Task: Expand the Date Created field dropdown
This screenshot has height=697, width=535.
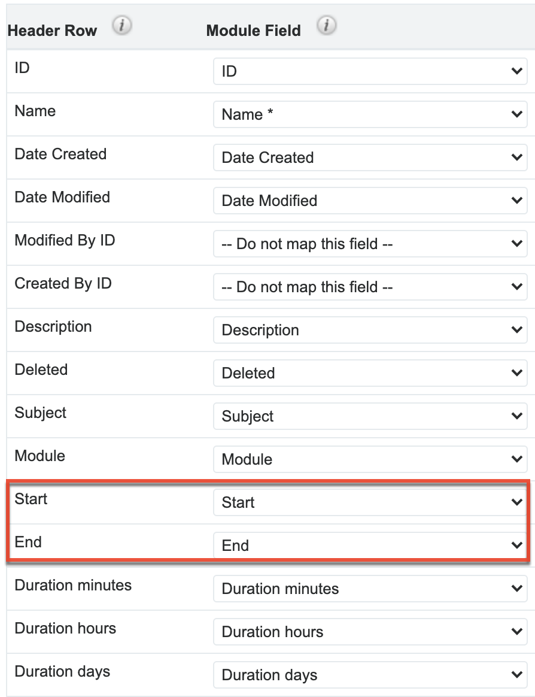Action: coord(370,157)
